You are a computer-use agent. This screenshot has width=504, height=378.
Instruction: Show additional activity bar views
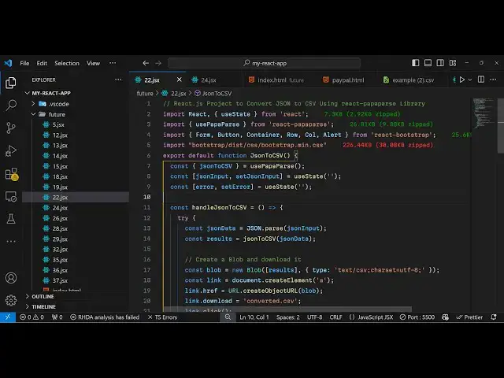coord(11,241)
